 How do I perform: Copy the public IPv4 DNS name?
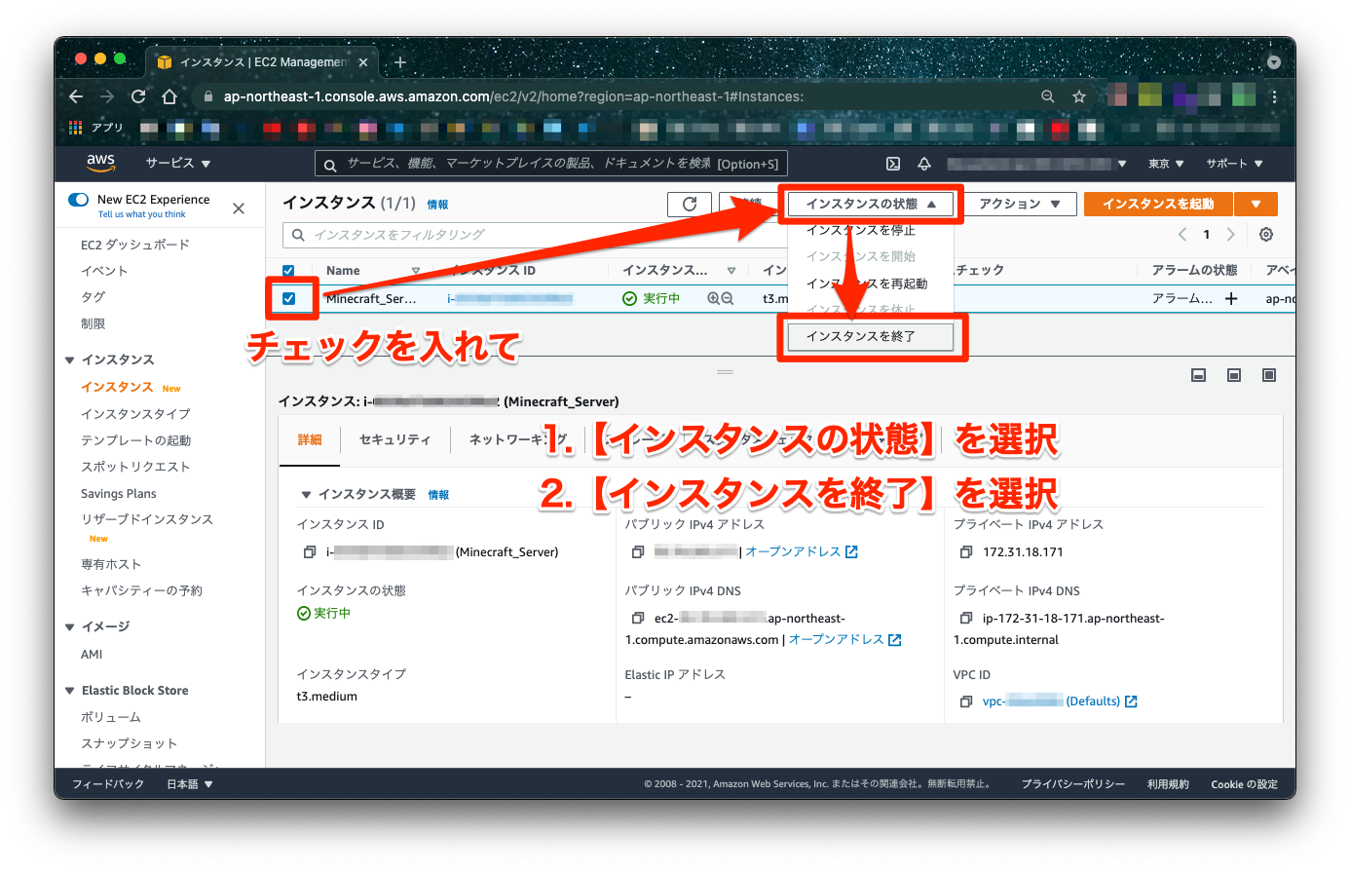(x=638, y=619)
